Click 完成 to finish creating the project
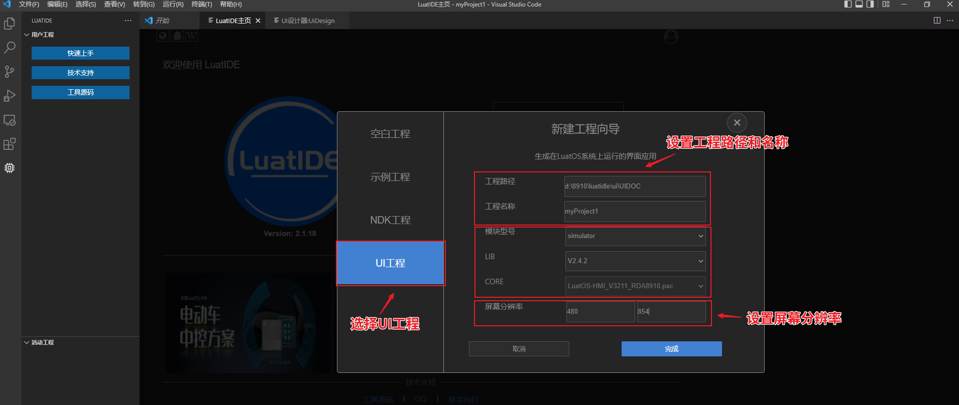The height and width of the screenshot is (405, 959). pos(672,349)
